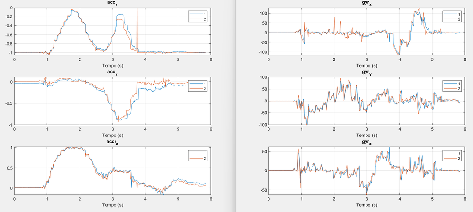Click legend entry 2 in gyr y plot
The width and height of the screenshot is (473, 212).
point(453,89)
